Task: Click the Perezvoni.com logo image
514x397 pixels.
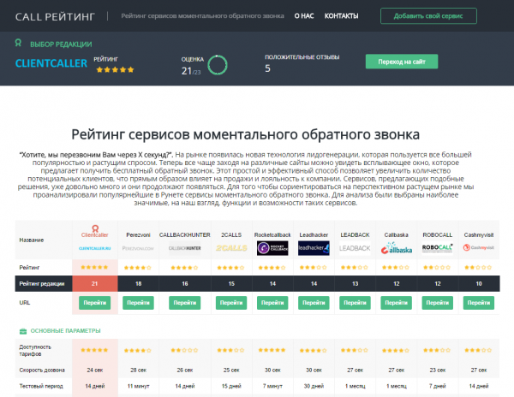Action: (138, 248)
